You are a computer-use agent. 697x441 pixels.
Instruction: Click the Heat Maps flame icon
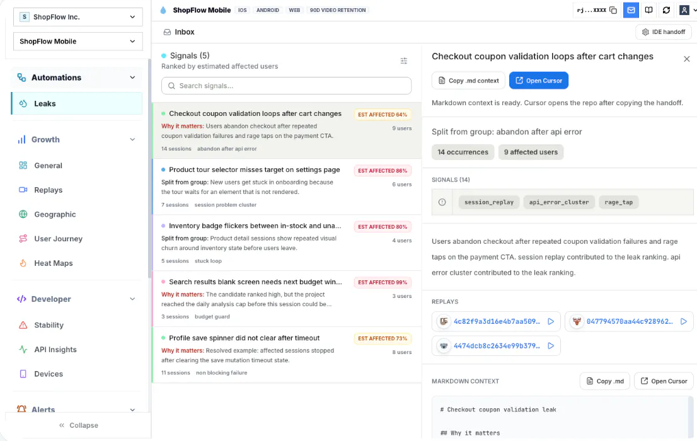(23, 263)
